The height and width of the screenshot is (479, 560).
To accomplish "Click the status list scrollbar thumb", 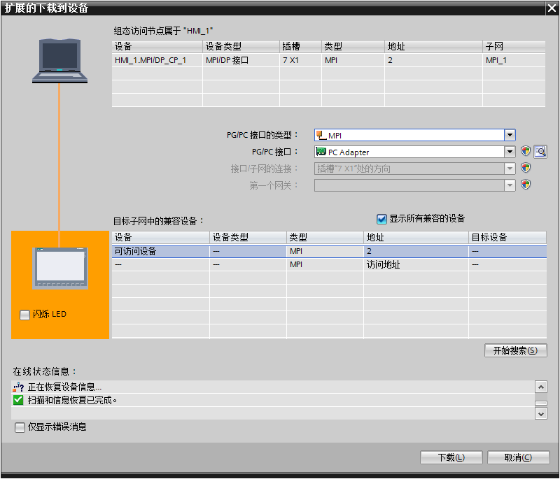I will 540,403.
